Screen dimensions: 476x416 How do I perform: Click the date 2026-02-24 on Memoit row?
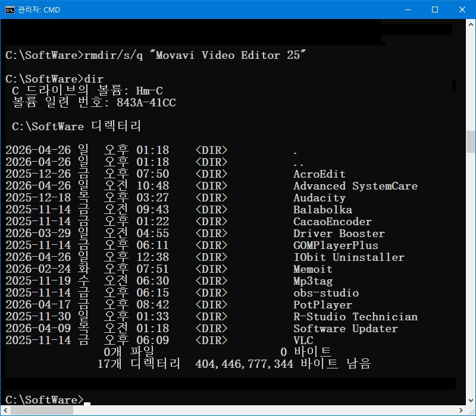click(38, 269)
